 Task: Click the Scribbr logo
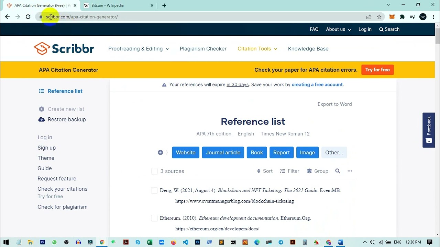pos(64,49)
